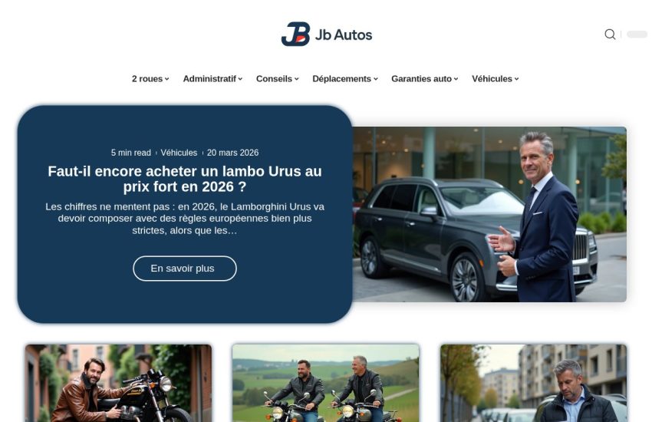The image size is (652, 422).
Task: Click the 20 mars 2026 date link
Action: [233, 153]
